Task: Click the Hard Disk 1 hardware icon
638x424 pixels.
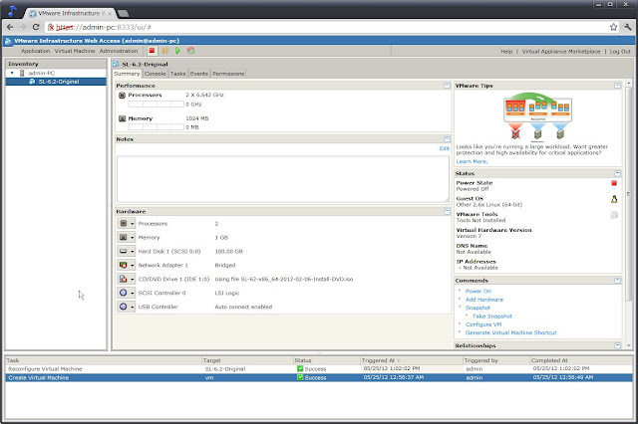Action: pyautogui.click(x=124, y=251)
